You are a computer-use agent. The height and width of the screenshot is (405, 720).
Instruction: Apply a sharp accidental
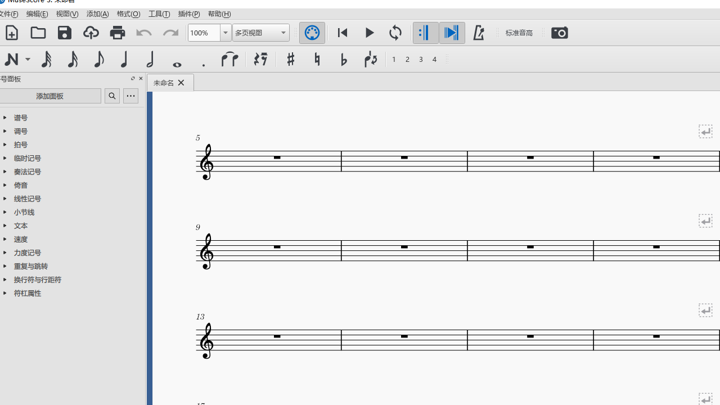(290, 59)
